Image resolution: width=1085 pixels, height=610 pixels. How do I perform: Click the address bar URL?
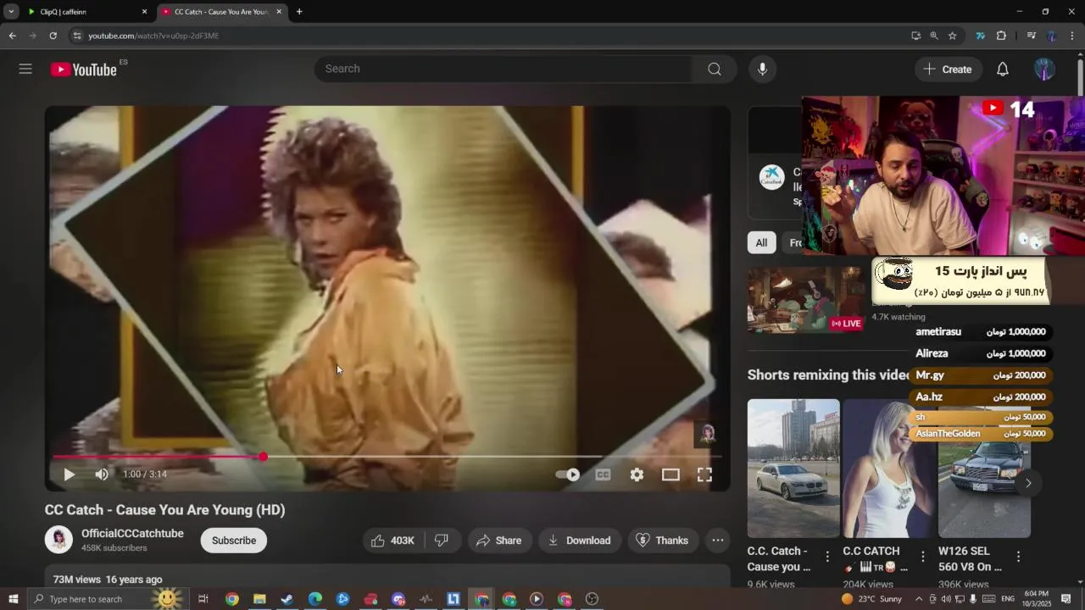[153, 36]
